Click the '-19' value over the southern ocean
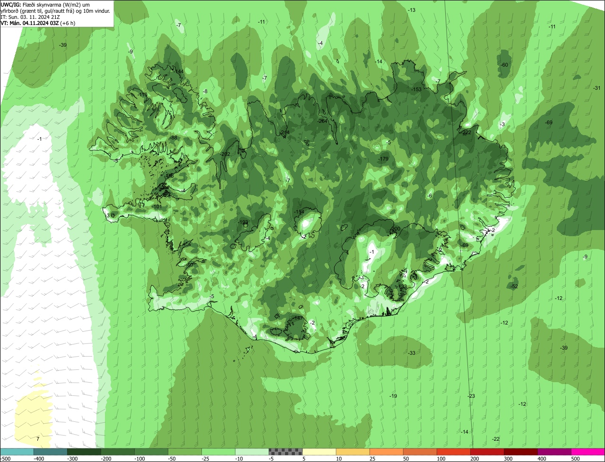The height and width of the screenshot is (462, 605). pos(393,396)
